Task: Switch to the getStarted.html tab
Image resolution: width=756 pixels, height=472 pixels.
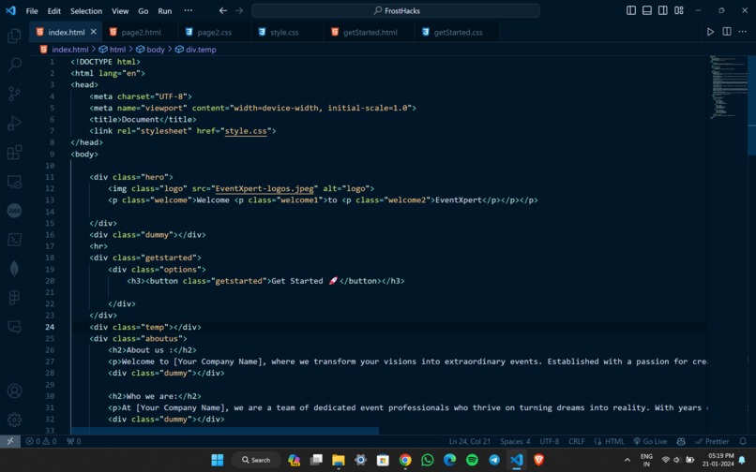Action: (x=370, y=32)
